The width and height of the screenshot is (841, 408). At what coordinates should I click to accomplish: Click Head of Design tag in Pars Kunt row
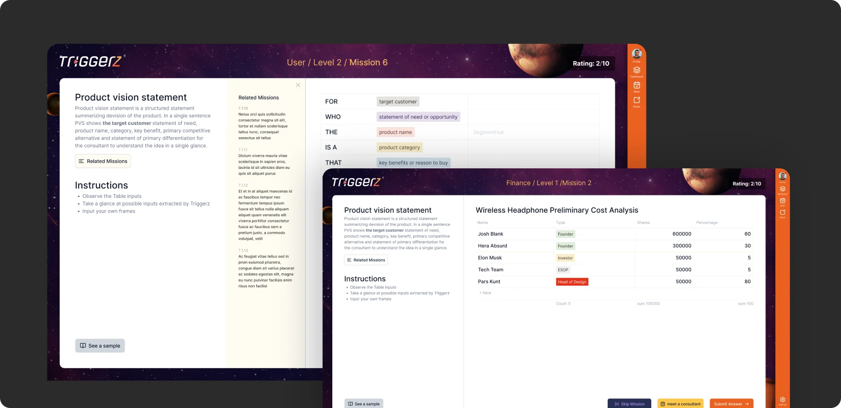[x=572, y=282]
